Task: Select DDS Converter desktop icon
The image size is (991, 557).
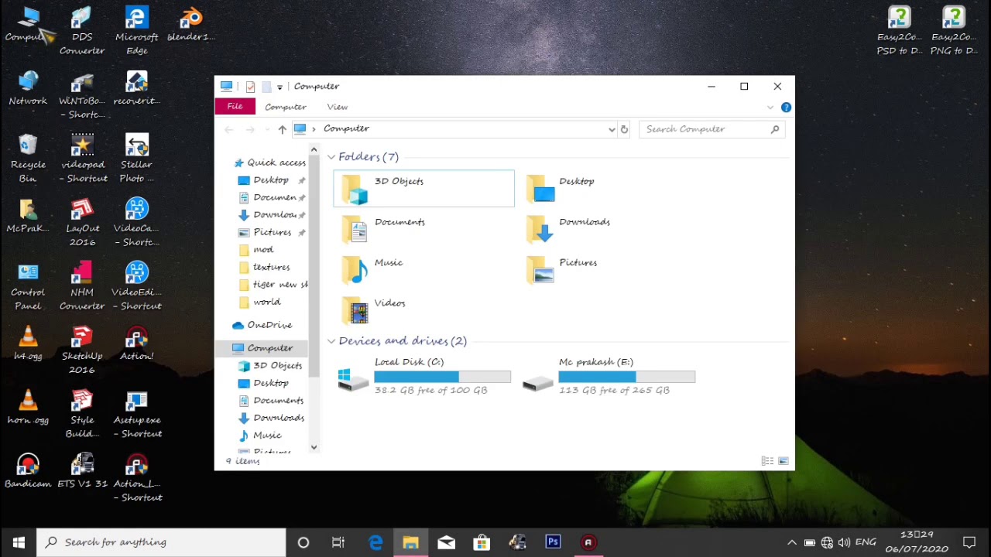Action: pyautogui.click(x=82, y=31)
